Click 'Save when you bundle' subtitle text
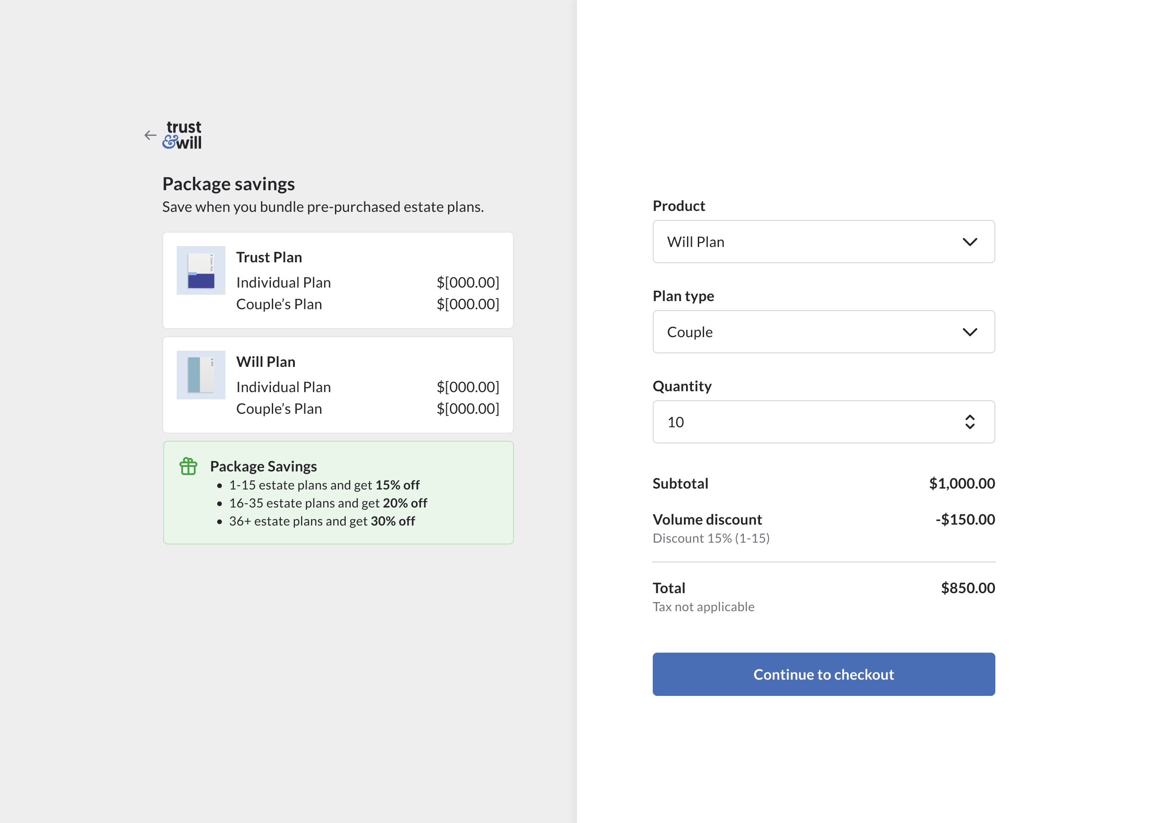Image resolution: width=1154 pixels, height=823 pixels. point(323,207)
